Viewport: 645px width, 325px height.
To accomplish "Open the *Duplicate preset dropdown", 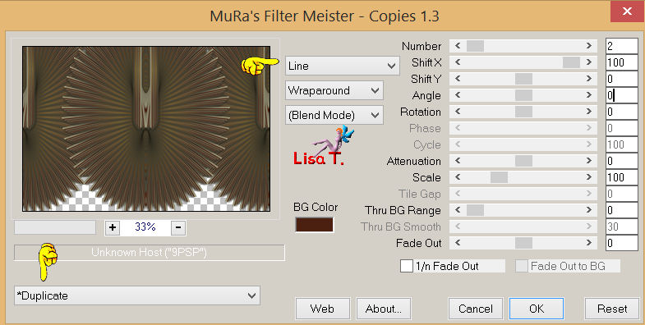I will point(137,295).
